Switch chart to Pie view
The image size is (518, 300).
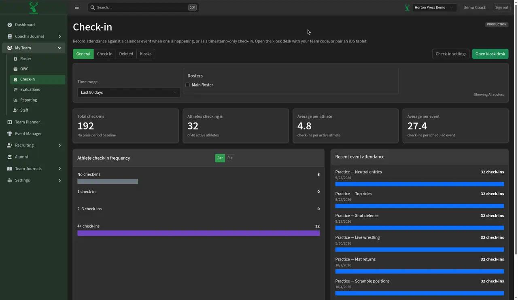230,158
